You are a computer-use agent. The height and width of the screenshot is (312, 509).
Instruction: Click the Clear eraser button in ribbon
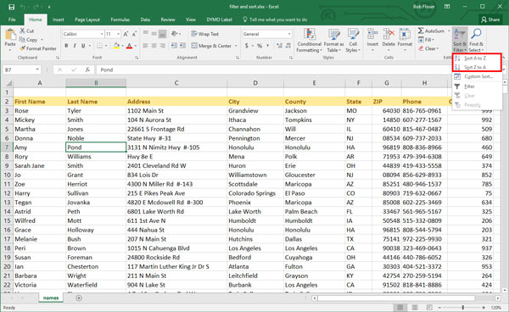[x=428, y=48]
